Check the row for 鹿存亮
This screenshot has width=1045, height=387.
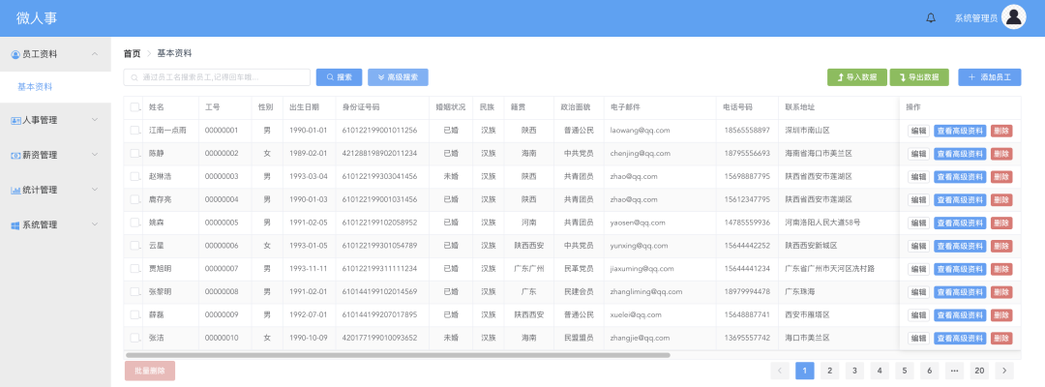click(135, 199)
